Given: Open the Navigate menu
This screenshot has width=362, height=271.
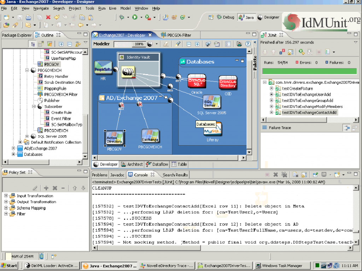Looking at the screenshot, I should (x=41, y=8).
